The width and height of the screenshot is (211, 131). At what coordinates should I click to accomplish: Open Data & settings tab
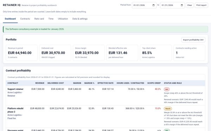pos(80,19)
